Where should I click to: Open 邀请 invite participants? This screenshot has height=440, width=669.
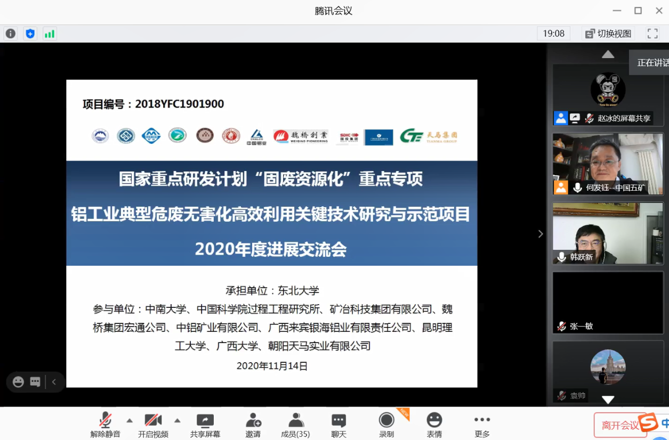coord(253,425)
